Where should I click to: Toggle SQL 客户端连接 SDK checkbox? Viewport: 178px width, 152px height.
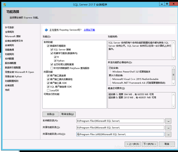pyautogui.click(x=48, y=87)
